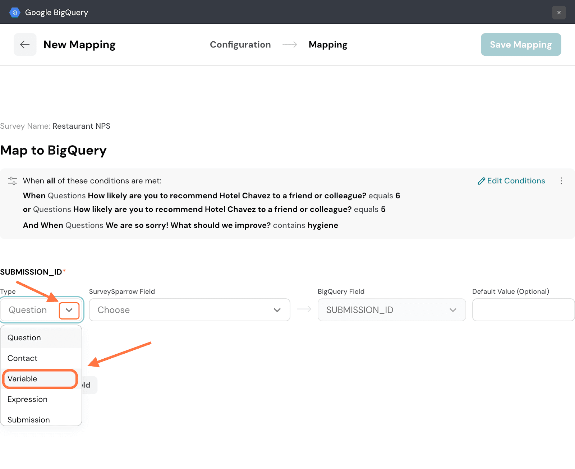Click the conditions filter sliders icon
The width and height of the screenshot is (575, 469).
click(x=13, y=181)
